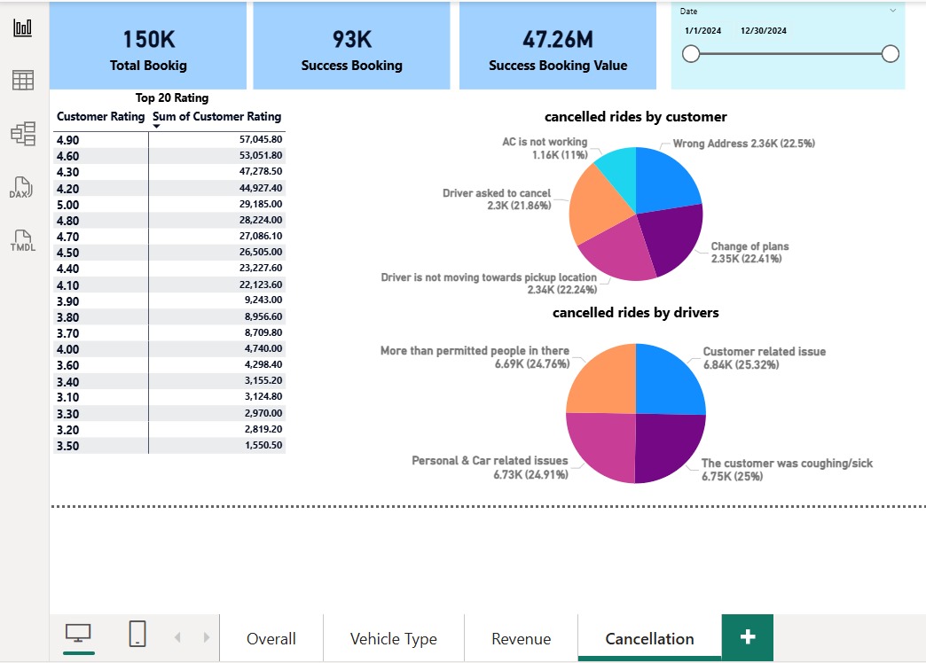
Task: Open DAX query view icon
Action: [x=22, y=187]
